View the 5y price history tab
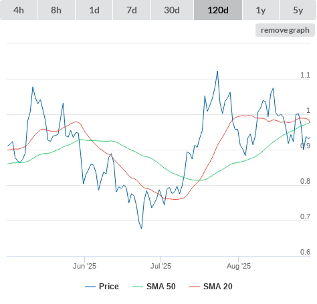Screen dimensions: 317x304 point(298,10)
